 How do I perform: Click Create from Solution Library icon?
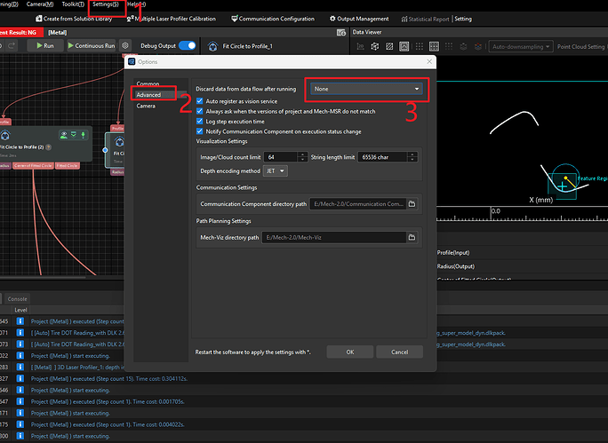39,19
